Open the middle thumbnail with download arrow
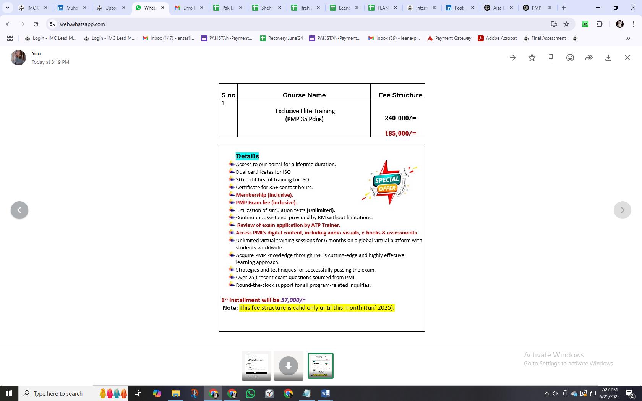This screenshot has height=401, width=642. tap(289, 366)
